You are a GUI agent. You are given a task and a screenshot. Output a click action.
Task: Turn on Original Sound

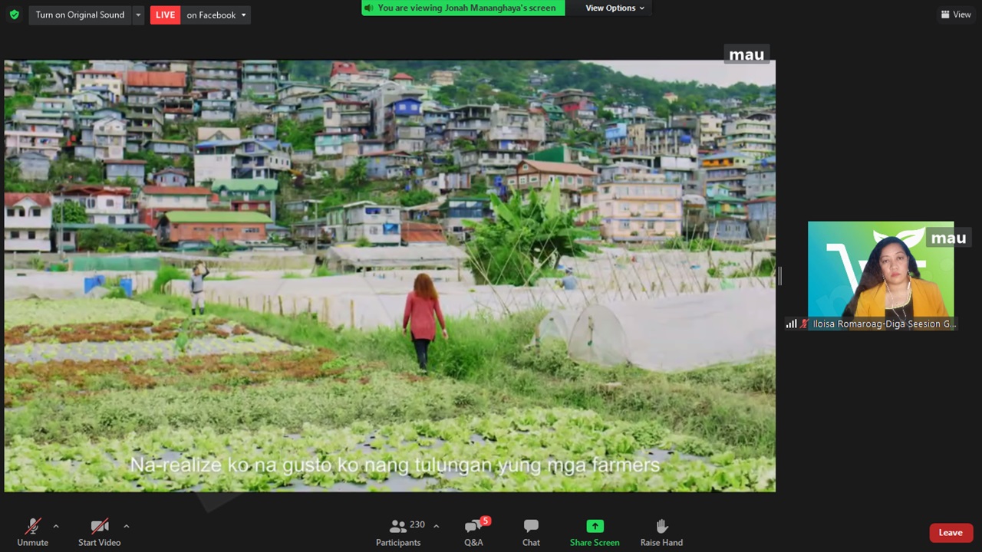(x=80, y=15)
